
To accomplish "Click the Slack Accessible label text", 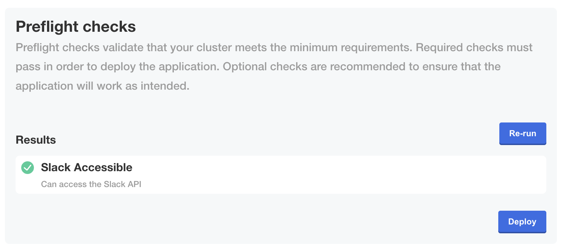I will click(87, 167).
